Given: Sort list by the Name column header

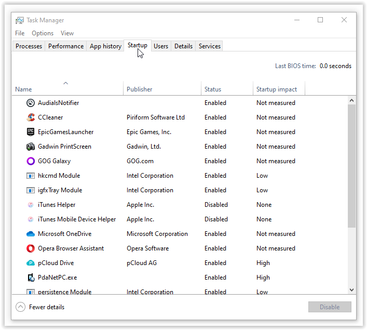Looking at the screenshot, I should [23, 89].
